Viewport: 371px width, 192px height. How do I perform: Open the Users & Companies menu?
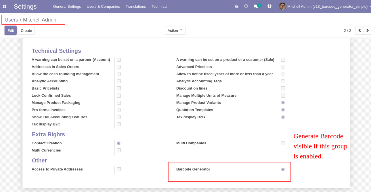103,6
